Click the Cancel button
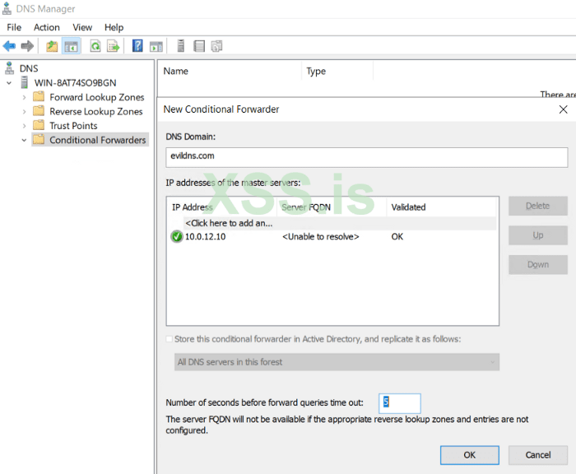576x474 pixels. (538, 455)
